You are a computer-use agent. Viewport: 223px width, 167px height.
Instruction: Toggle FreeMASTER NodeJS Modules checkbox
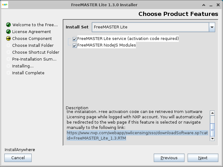(75, 46)
